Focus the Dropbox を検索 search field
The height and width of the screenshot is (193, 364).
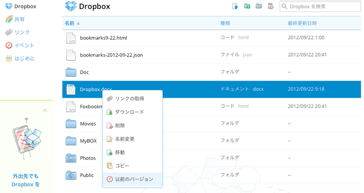click(320, 7)
